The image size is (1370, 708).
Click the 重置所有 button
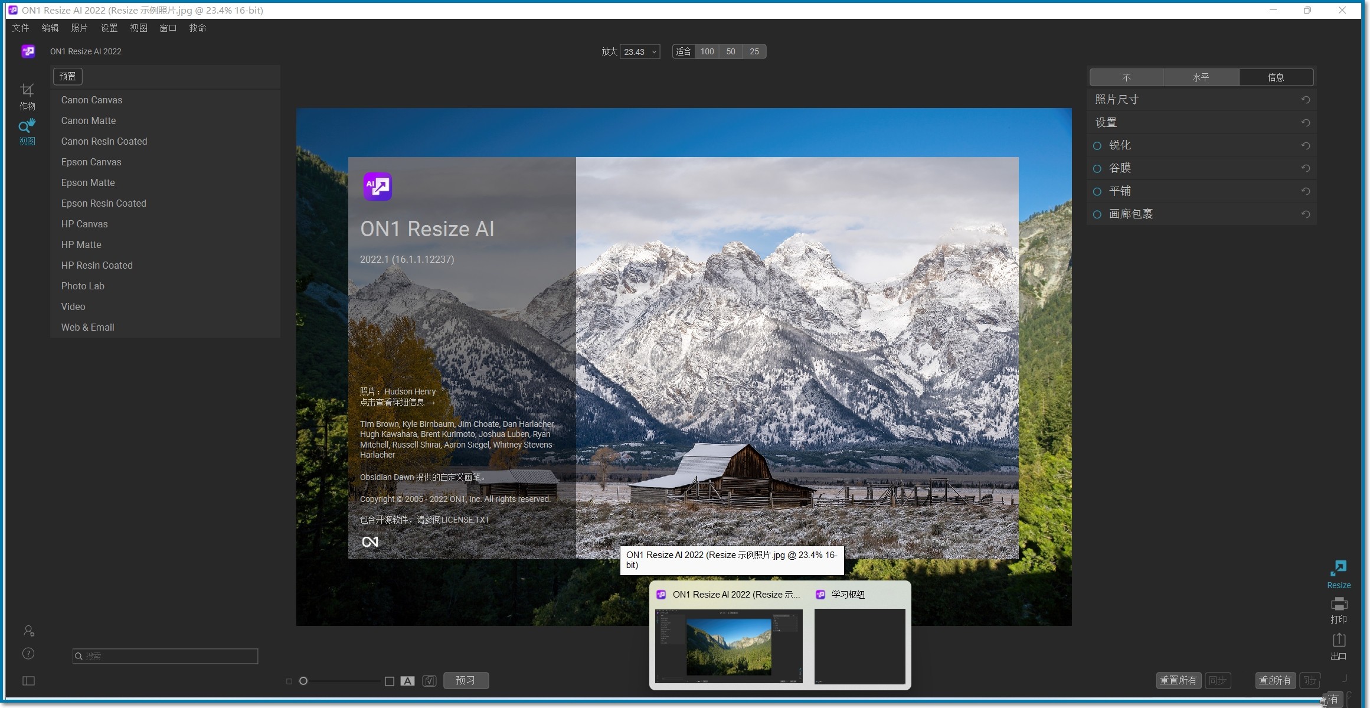[x=1178, y=681]
